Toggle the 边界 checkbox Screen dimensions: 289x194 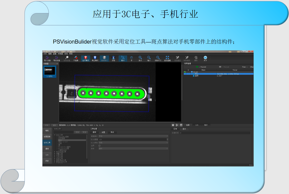(99, 146)
